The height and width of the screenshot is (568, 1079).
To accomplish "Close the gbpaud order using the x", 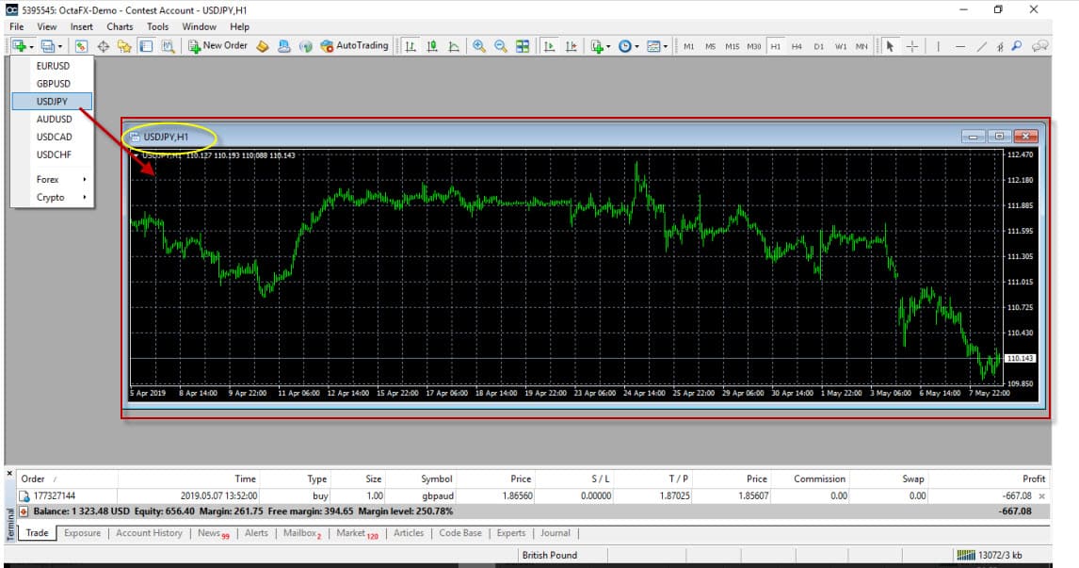I will point(1041,495).
